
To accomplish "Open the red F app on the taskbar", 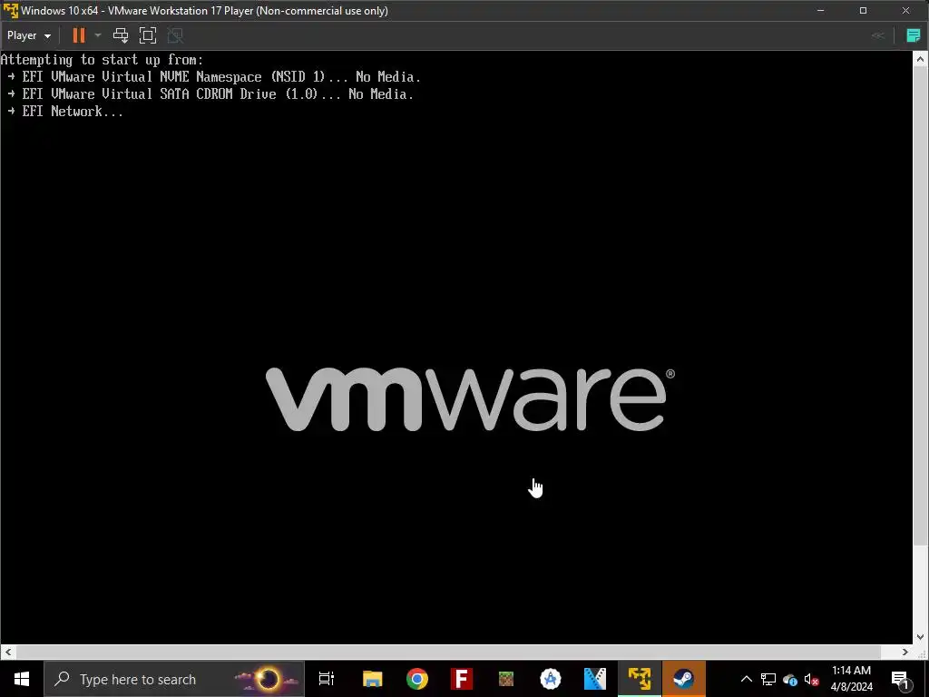I will (x=462, y=679).
